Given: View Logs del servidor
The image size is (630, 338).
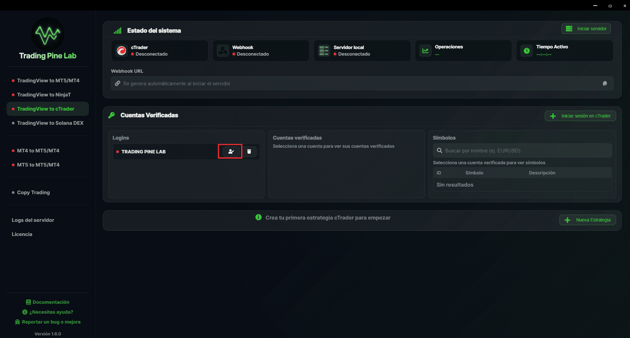Looking at the screenshot, I should tap(33, 220).
